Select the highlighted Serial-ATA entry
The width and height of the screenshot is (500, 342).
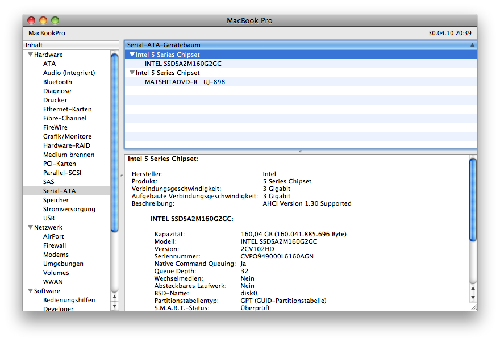pyautogui.click(x=66, y=191)
